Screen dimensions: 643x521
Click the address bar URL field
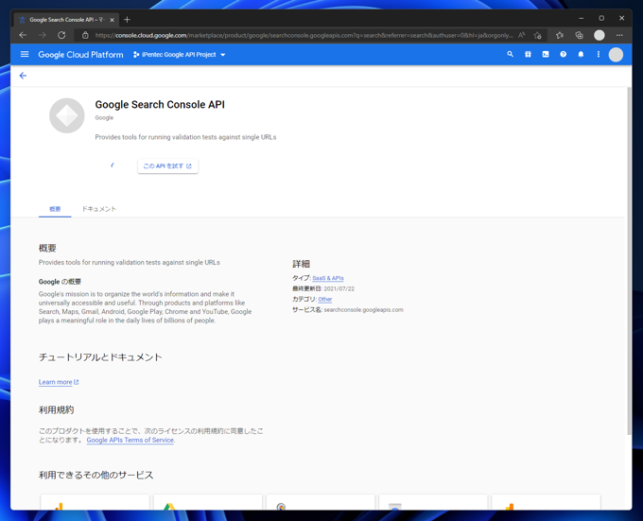[x=304, y=35]
